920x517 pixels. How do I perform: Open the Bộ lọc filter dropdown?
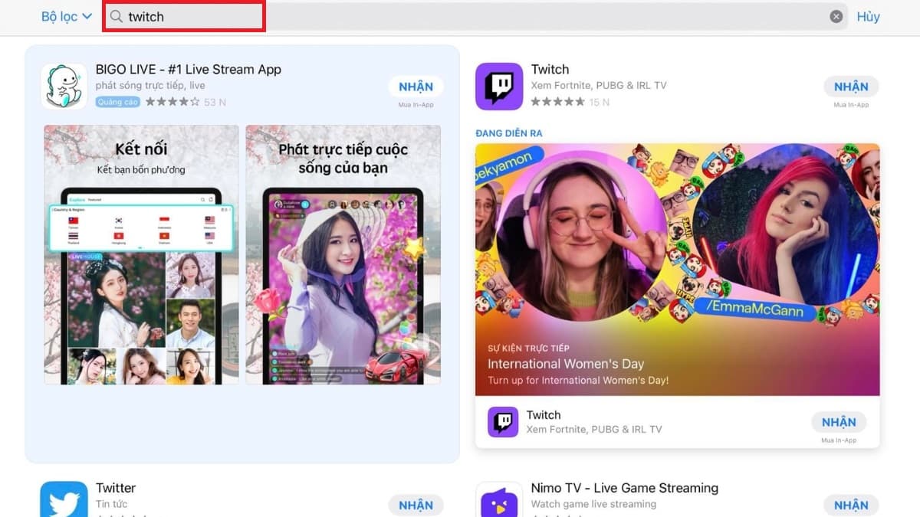67,16
